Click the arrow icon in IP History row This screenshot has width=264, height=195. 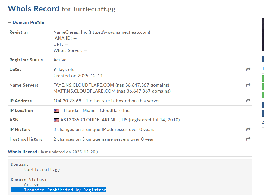(x=248, y=129)
